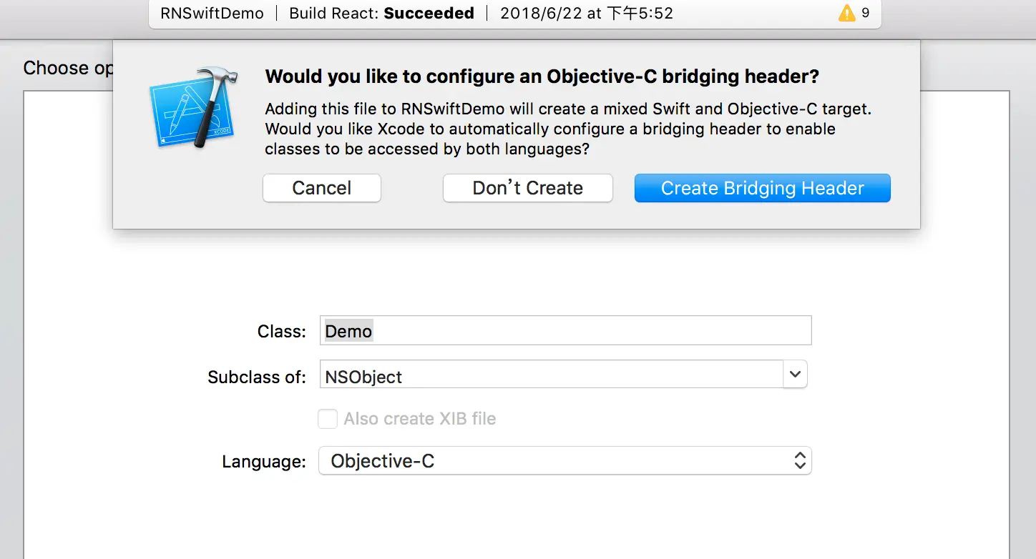Viewport: 1036px width, 559px height.
Task: Click the Xcode hammer icon in the dialog
Action: [195, 107]
